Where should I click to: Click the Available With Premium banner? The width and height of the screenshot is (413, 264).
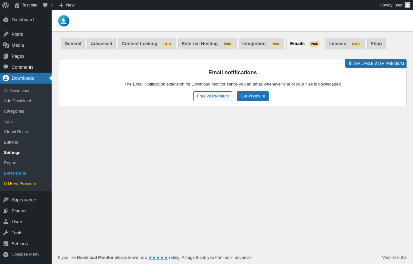point(376,64)
